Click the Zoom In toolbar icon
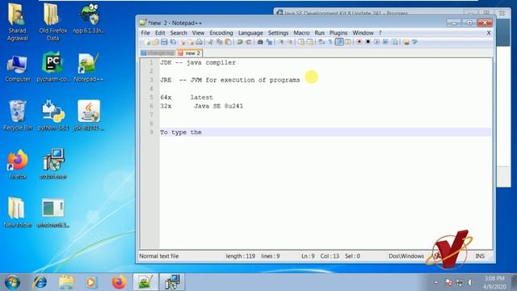The height and width of the screenshot is (291, 517). pyautogui.click(x=281, y=42)
